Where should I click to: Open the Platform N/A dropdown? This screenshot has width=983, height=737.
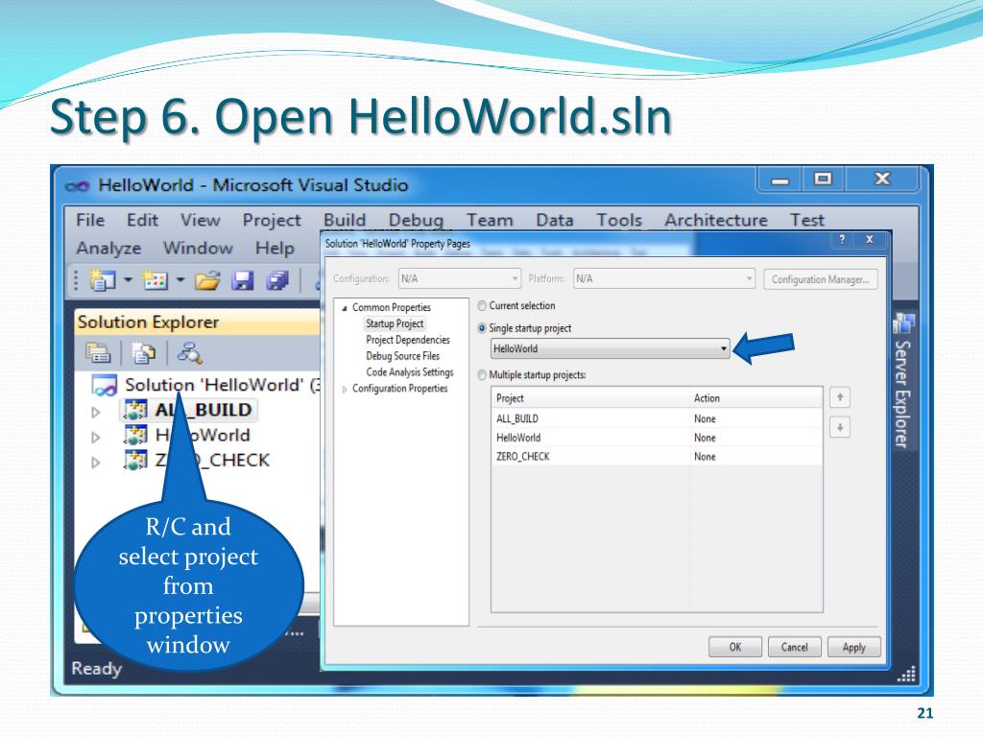pyautogui.click(x=664, y=278)
